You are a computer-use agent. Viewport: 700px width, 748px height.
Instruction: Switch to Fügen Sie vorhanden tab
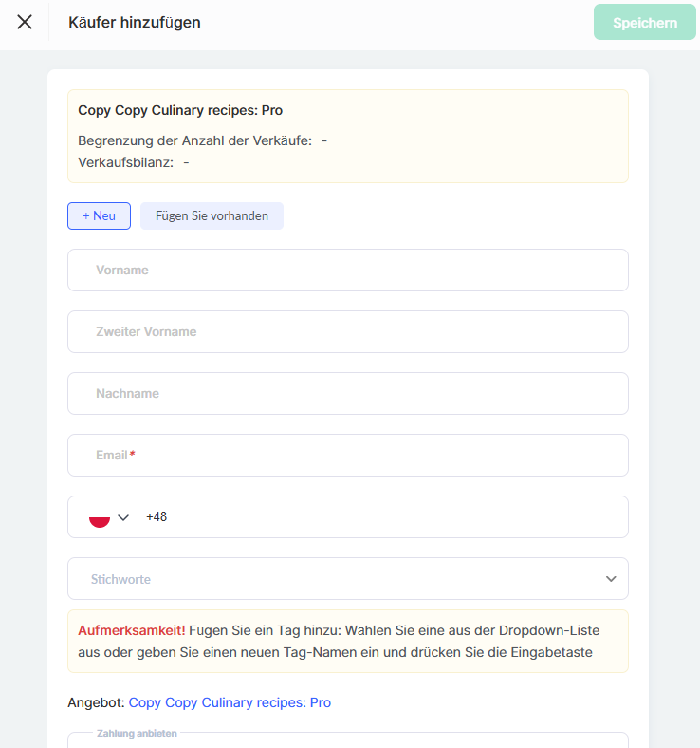pos(212,215)
